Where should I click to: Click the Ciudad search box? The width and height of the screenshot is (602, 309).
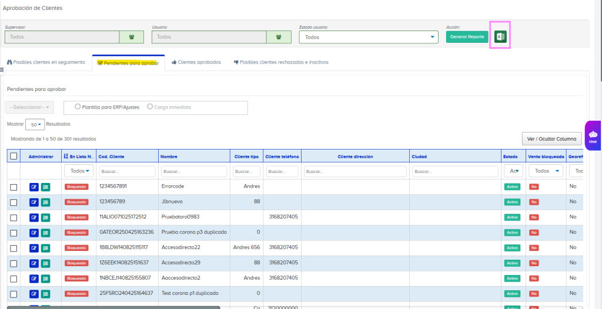tap(455, 172)
